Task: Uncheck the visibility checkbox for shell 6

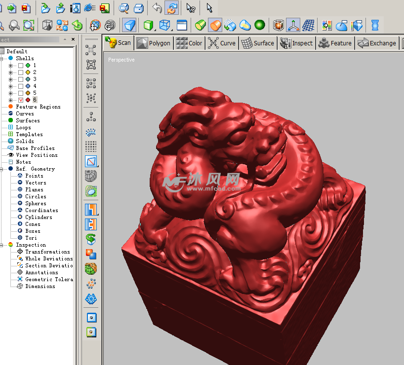Action: pyautogui.click(x=21, y=100)
